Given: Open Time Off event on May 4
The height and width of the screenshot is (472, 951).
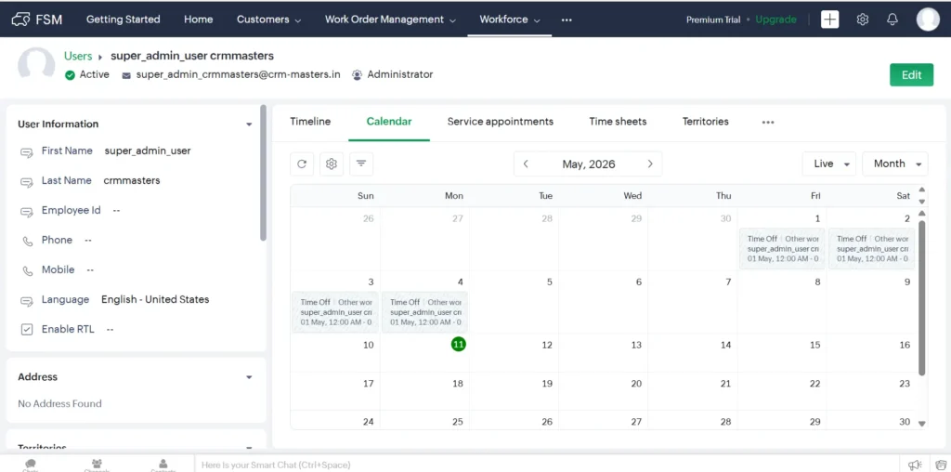Looking at the screenshot, I should (424, 312).
